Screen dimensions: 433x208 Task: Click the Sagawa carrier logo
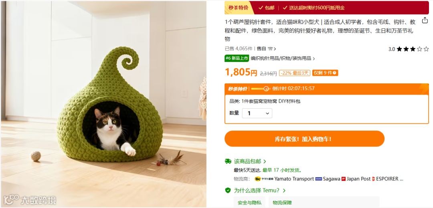coord(319,179)
